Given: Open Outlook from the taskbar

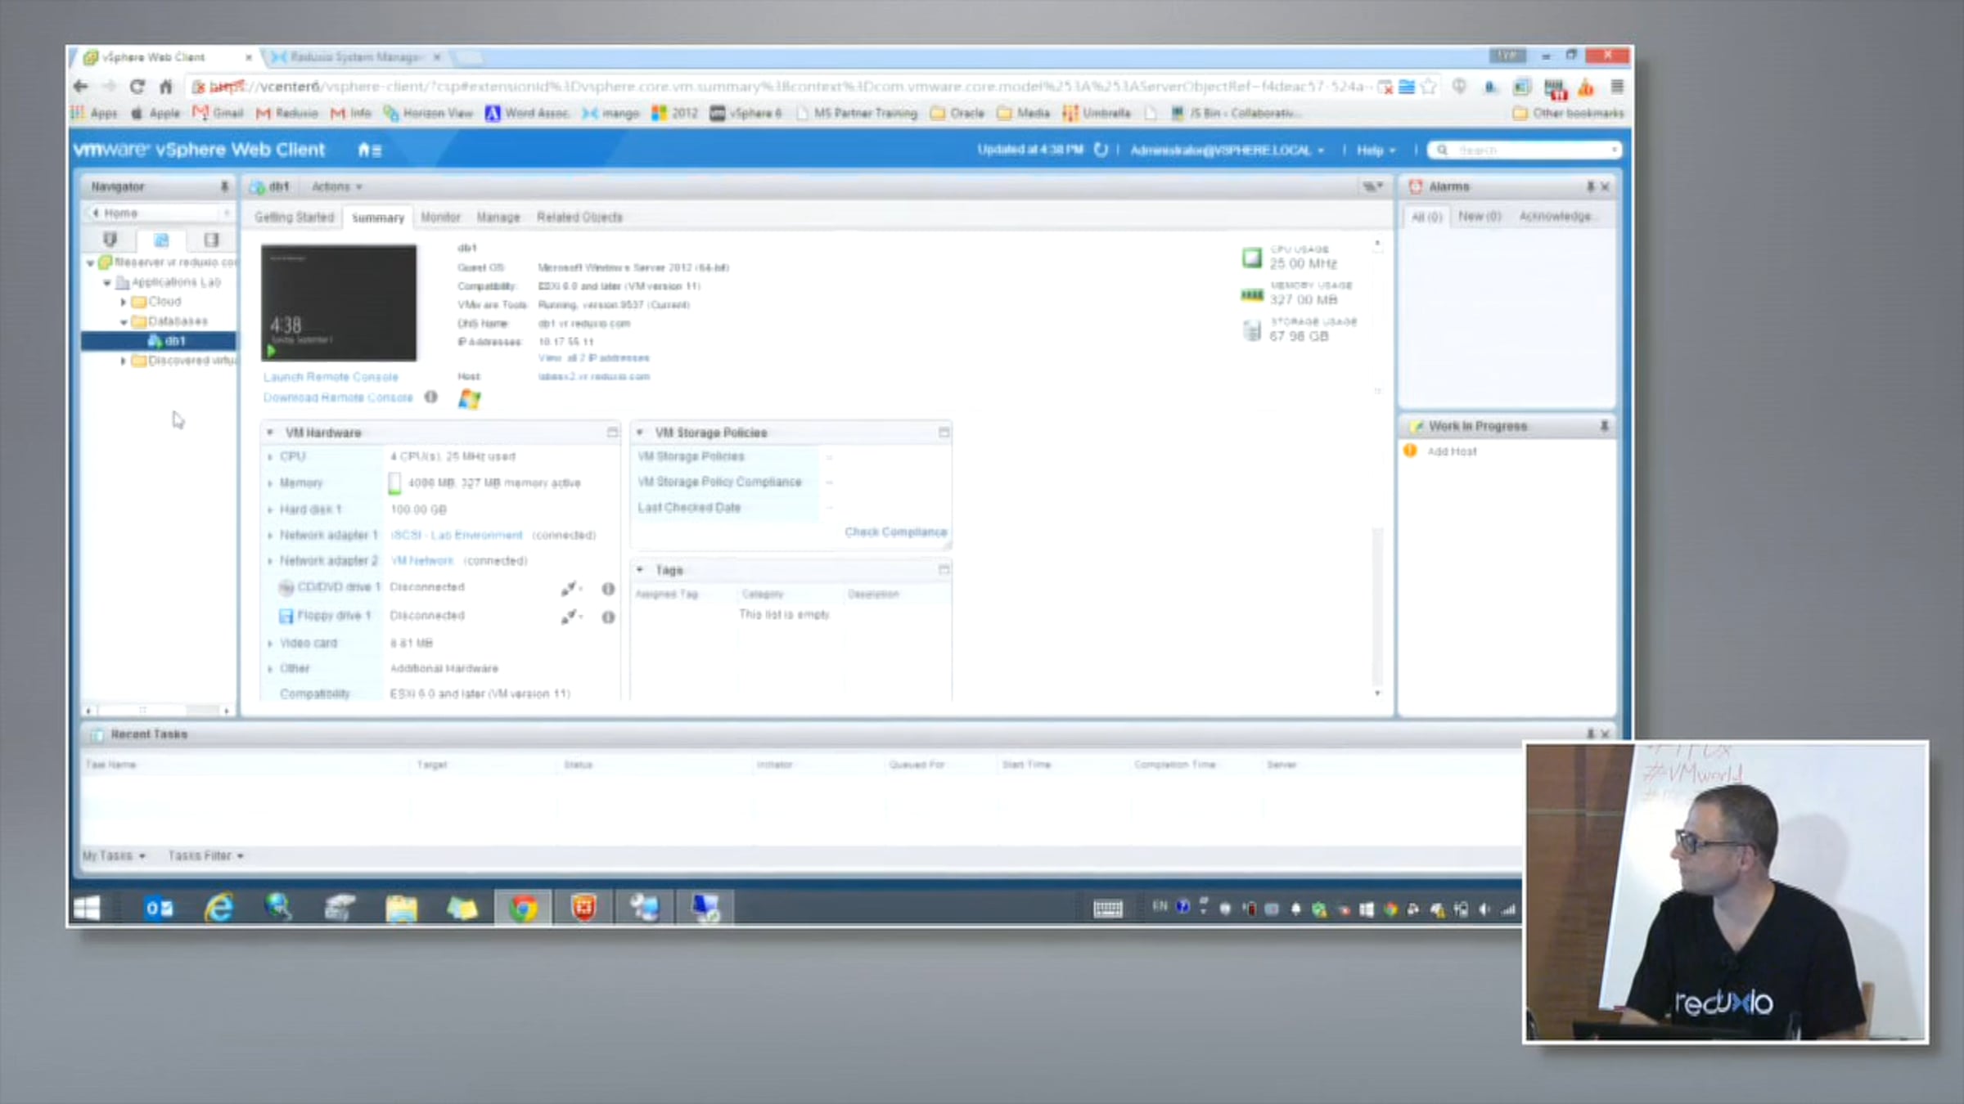Looking at the screenshot, I should (x=158, y=908).
